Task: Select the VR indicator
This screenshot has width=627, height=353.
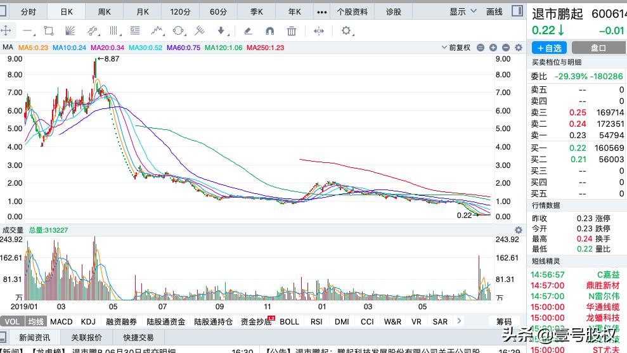Action: pos(417,321)
